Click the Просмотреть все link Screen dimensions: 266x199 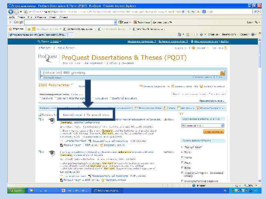tap(212, 101)
